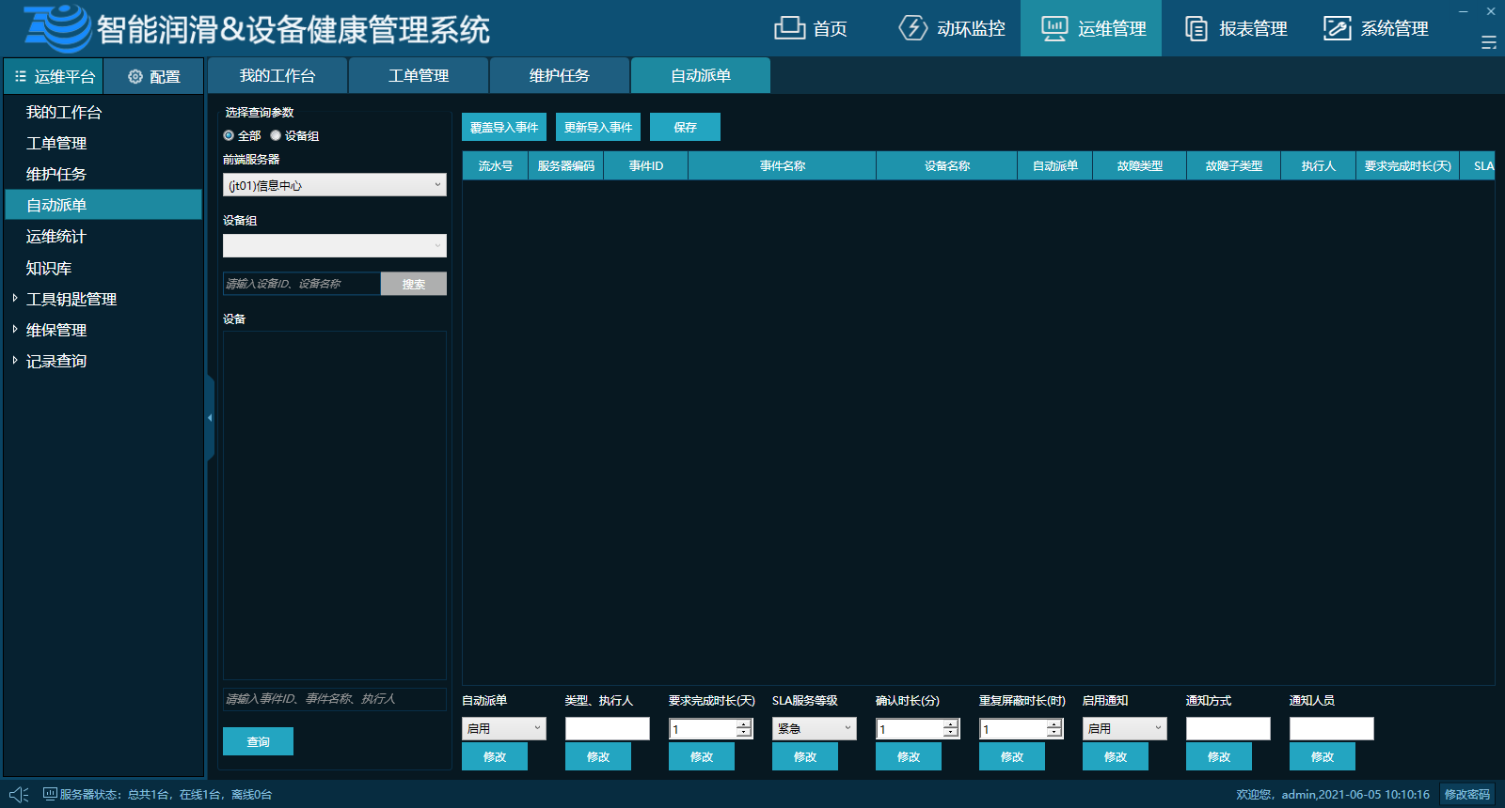This screenshot has height=808, width=1505.
Task: Click the 查询 button
Action: click(258, 741)
